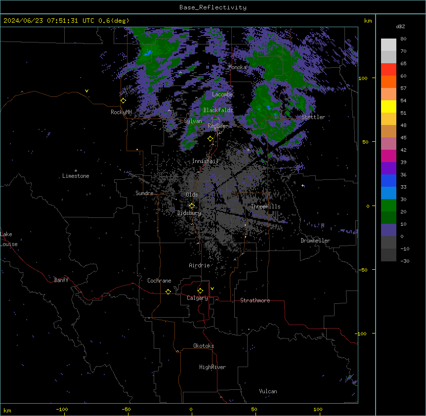
Task: Select the indigo 0-10 dBZ legend swatch
Action: click(388, 230)
